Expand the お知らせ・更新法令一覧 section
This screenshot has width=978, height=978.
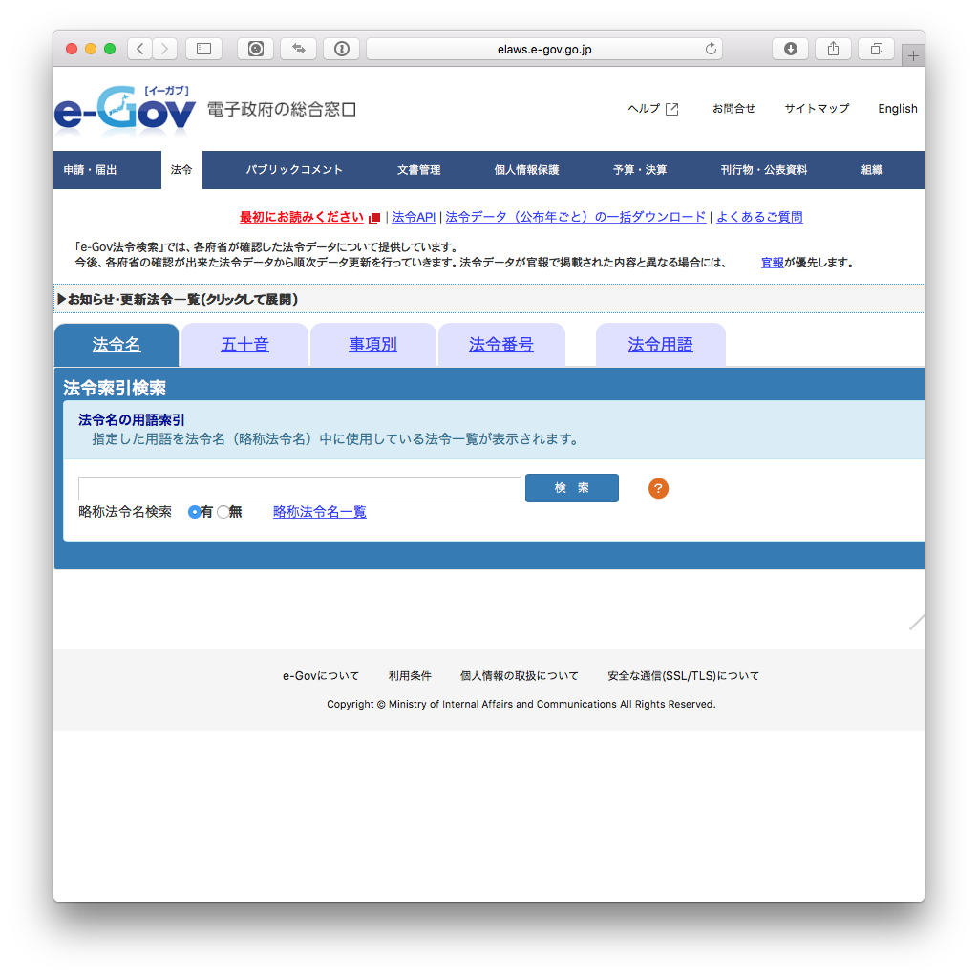pos(178,299)
